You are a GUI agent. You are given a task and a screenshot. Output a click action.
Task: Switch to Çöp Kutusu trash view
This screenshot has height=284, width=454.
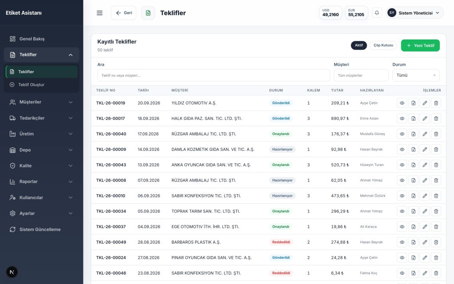click(x=383, y=45)
